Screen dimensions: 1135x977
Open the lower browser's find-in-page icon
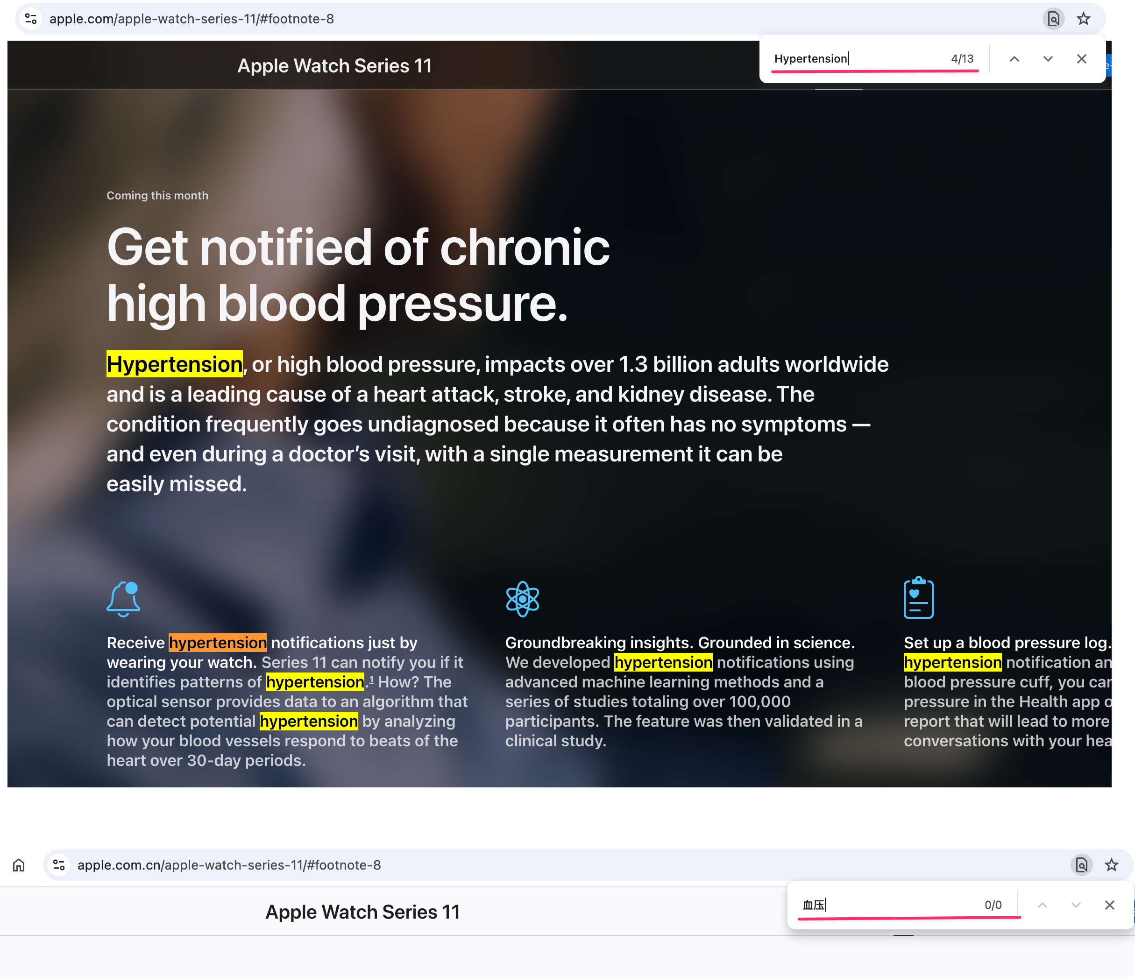coord(1081,865)
